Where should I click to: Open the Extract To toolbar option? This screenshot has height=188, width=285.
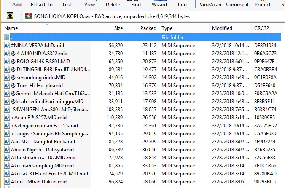(42, 4)
